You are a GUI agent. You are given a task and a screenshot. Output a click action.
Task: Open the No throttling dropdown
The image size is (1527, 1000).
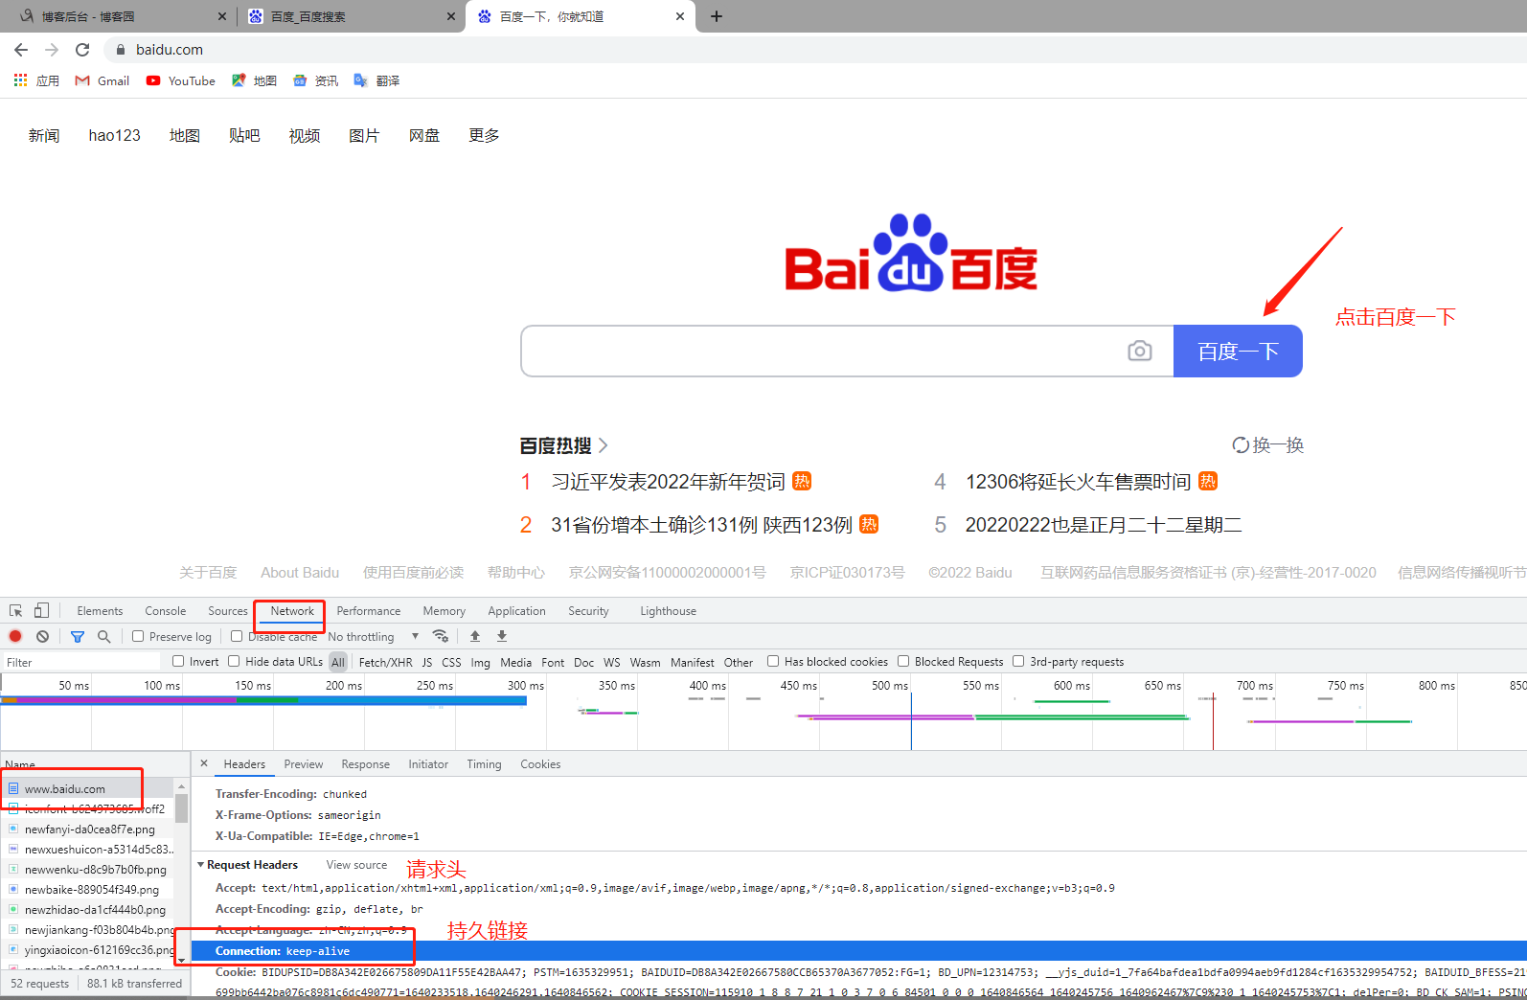point(374,637)
